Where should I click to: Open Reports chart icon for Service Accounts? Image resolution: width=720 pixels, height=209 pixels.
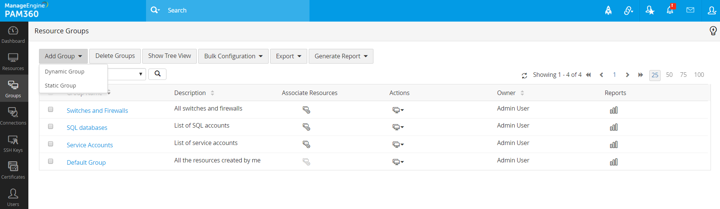(x=613, y=145)
